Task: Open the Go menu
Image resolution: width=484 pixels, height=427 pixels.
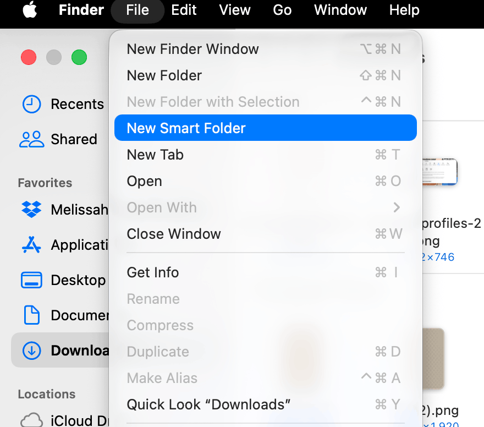Action: [x=282, y=10]
